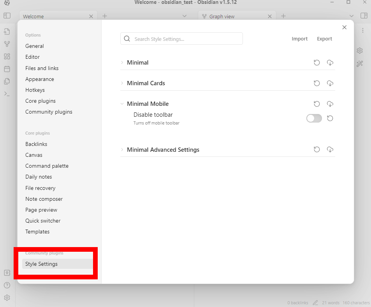Export Minimal Advanced Settings section

click(330, 149)
